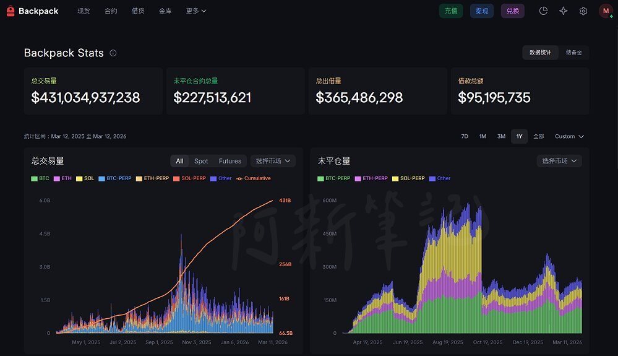Open 选择市场 dropdown in 总交易量 chart
618x356 pixels.
[x=273, y=161]
